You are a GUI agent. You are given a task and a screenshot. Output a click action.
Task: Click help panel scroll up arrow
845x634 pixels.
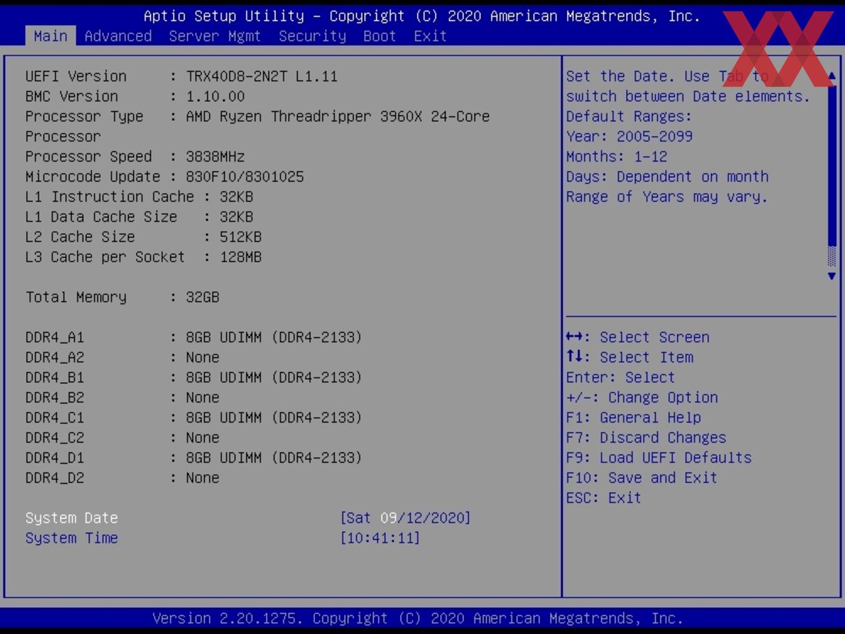(831, 76)
